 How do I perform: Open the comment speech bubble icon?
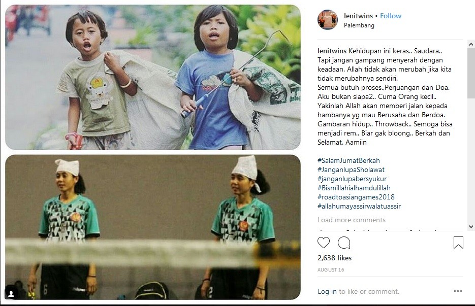click(344, 243)
